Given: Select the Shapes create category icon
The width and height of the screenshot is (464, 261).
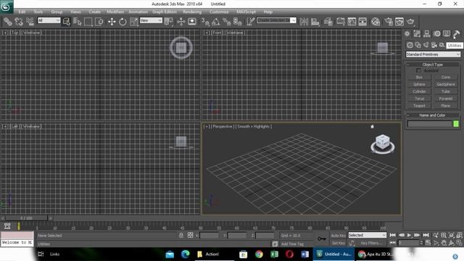Looking at the screenshot, I should coord(418,45).
